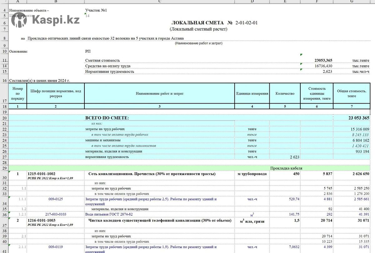Screen dimensions: 375x253
Task: Select column E header
Action: (285, 2)
